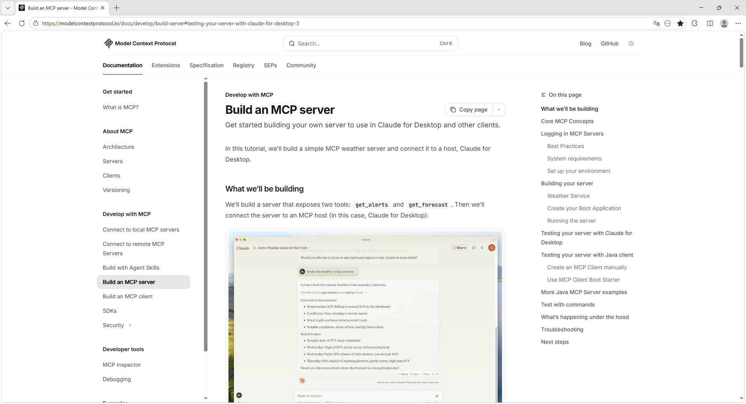Jump to Set up your environment
Image resolution: width=746 pixels, height=404 pixels.
[579, 171]
